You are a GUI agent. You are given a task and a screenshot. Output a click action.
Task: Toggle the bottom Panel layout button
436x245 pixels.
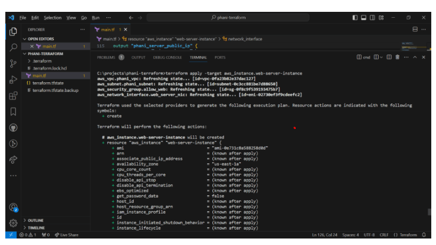[363, 18]
